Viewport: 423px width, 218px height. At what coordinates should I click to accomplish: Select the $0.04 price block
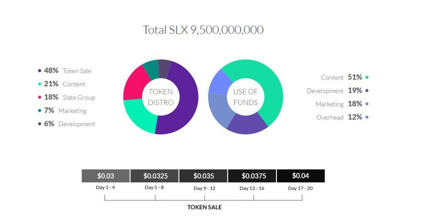coord(301,176)
